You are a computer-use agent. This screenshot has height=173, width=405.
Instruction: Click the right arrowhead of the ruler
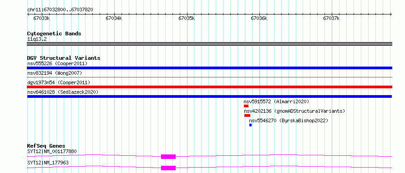(391, 14)
